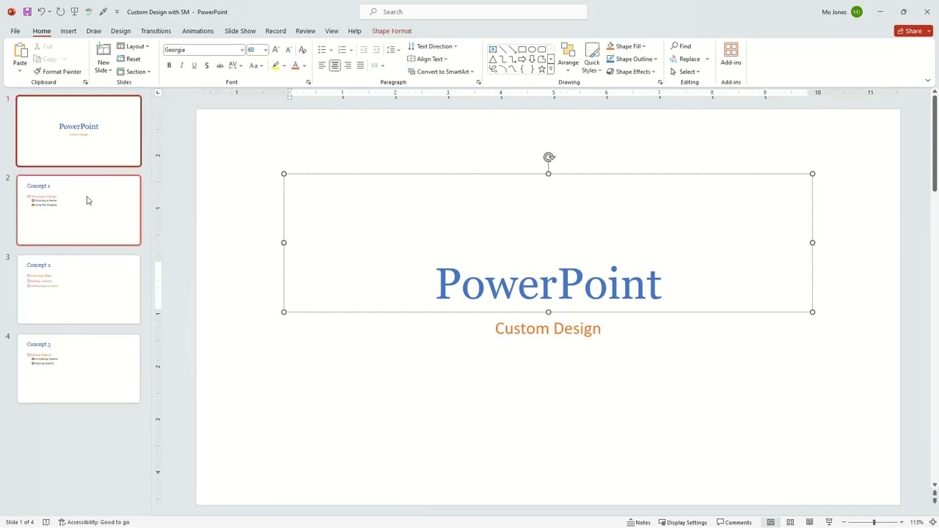The height and width of the screenshot is (528, 939).
Task: Toggle Strikethrough formatting
Action: coord(219,66)
